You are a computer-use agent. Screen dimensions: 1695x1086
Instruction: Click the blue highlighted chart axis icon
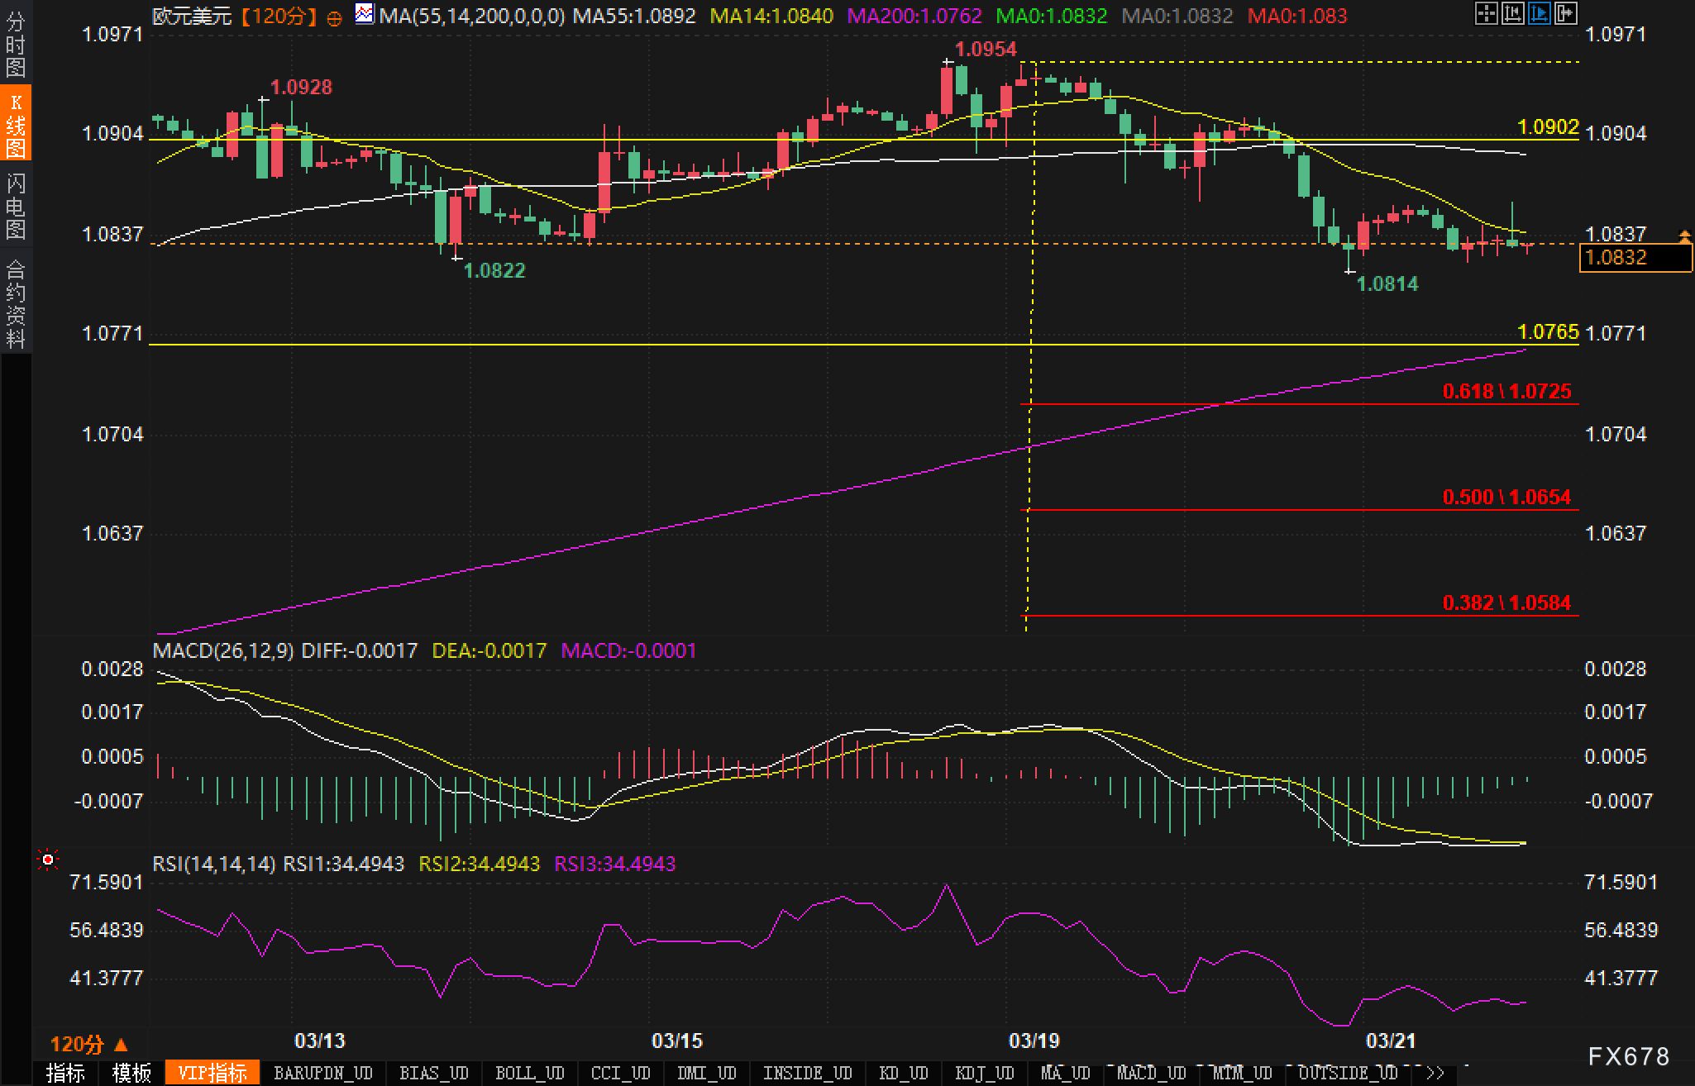[1539, 13]
